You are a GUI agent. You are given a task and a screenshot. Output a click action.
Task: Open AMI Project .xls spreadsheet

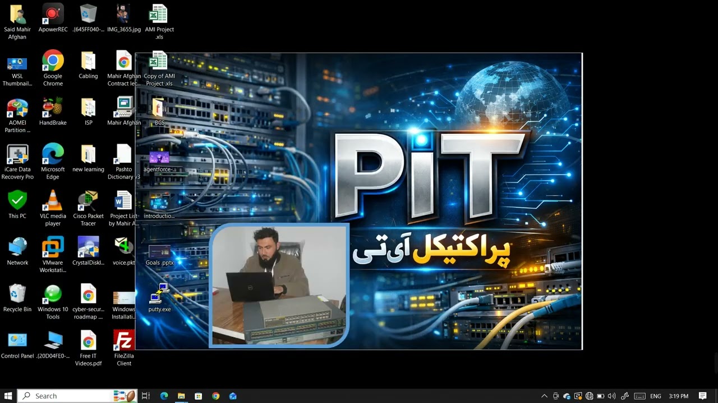(159, 22)
